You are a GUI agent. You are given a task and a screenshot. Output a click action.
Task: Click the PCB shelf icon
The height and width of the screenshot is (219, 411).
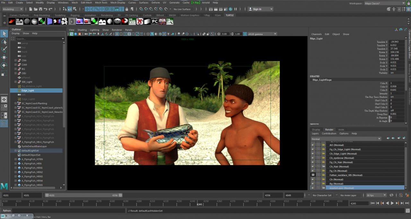162,22
